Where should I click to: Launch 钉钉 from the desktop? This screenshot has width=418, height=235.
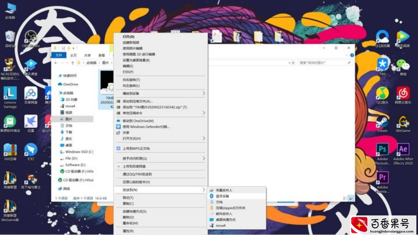[x=31, y=152]
